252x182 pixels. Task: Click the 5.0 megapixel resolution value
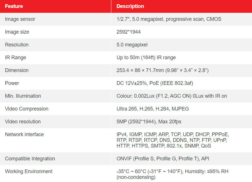click(132, 45)
